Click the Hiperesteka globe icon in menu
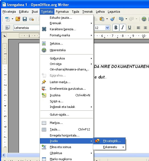 point(44,50)
